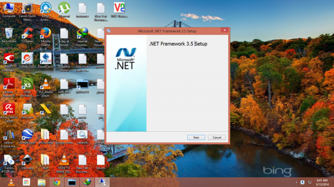Close the .NET Framework Setup window
The height and width of the screenshot is (187, 334).
click(x=224, y=30)
